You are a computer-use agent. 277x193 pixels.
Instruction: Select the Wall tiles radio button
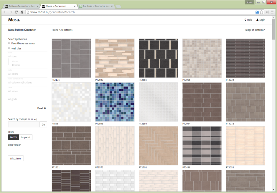[9, 48]
